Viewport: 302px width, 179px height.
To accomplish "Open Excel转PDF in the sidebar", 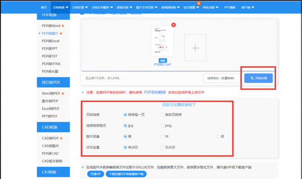I will pyautogui.click(x=51, y=109).
